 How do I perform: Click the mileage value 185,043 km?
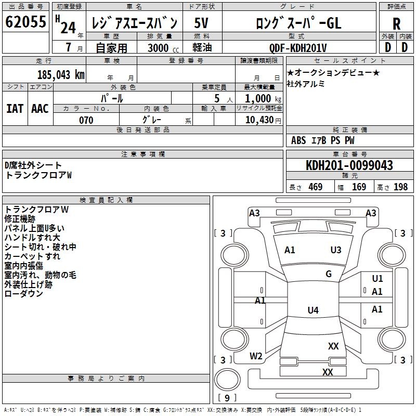click(x=61, y=74)
